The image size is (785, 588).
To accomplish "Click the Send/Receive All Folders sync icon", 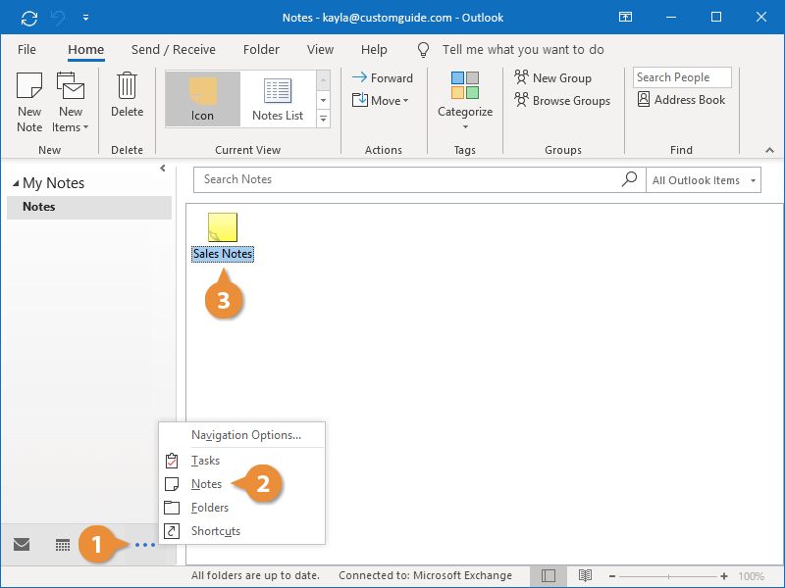I will pyautogui.click(x=29, y=19).
